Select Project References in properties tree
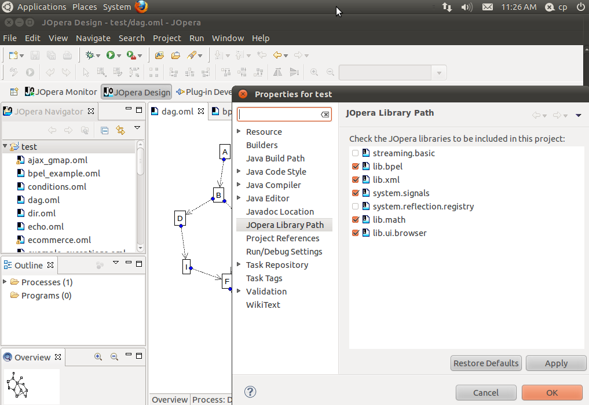Viewport: 589px width, 405px height. coord(283,238)
